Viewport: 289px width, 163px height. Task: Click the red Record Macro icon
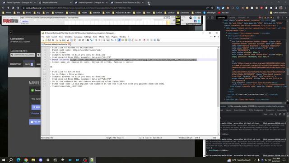(144, 40)
